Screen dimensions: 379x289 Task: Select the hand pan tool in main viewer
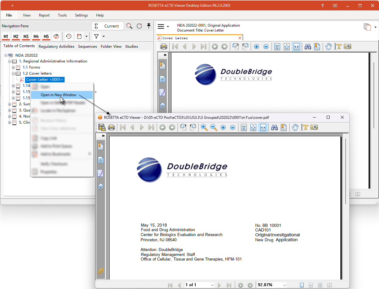[x=328, y=47]
